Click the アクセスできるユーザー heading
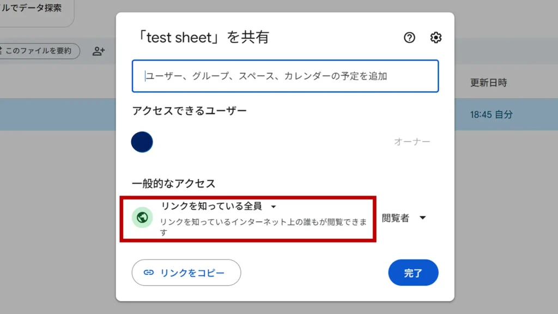 tap(189, 111)
